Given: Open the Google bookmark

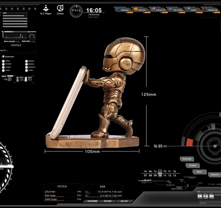Looking at the screenshot, I should [6, 67].
